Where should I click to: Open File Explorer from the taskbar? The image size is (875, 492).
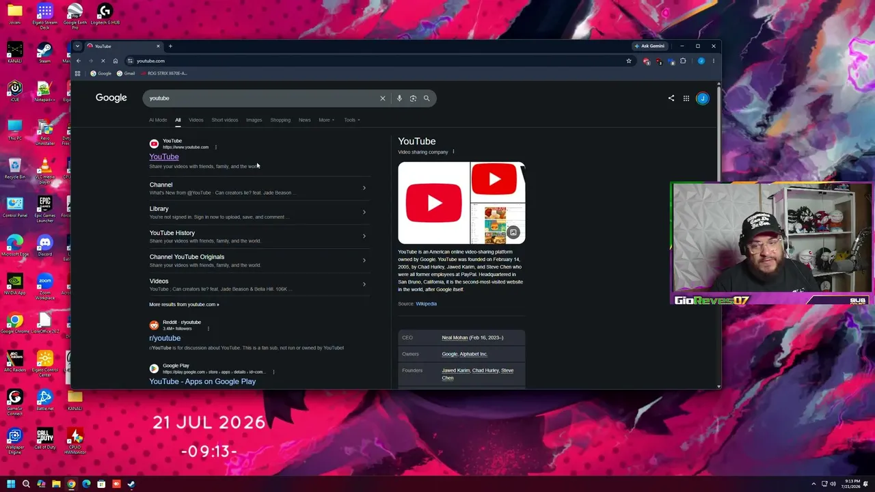point(56,484)
